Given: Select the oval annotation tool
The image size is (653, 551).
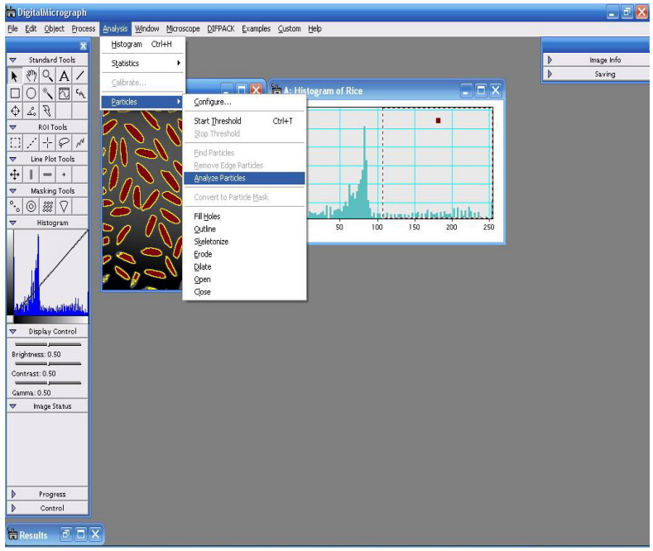Looking at the screenshot, I should pyautogui.click(x=31, y=93).
